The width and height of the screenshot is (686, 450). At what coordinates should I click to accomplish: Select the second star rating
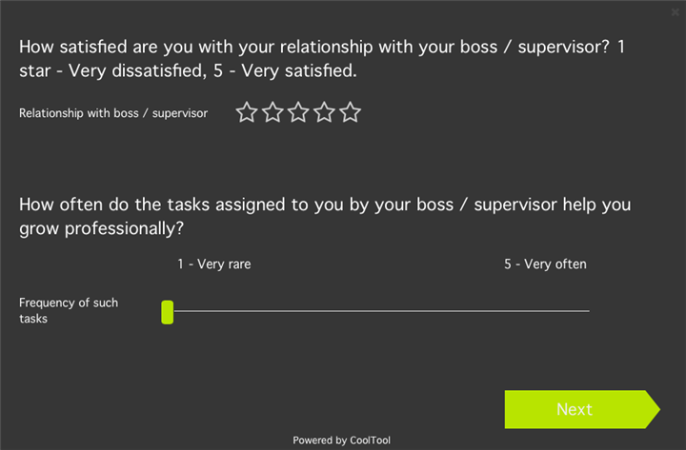pyautogui.click(x=272, y=112)
